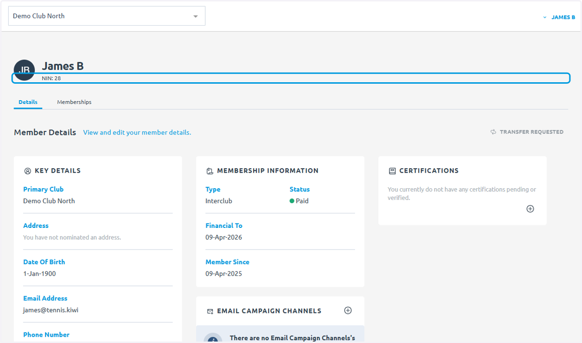Select the 'NIN: 28' text
This screenshot has width=582, height=343.
pyautogui.click(x=51, y=78)
